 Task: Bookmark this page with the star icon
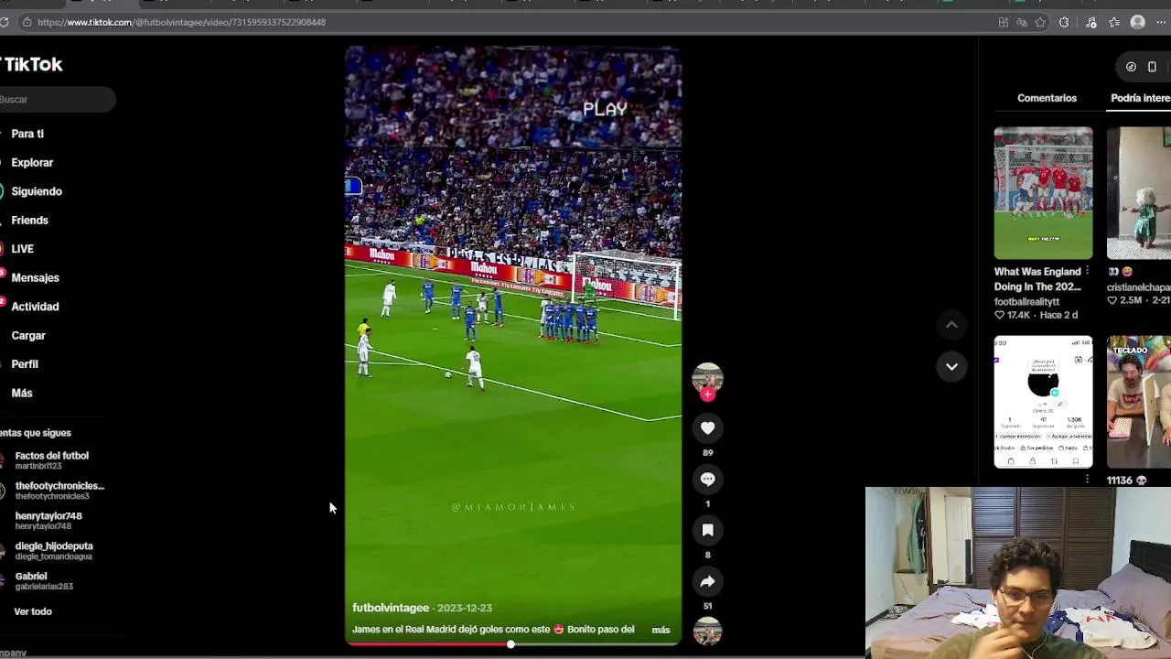click(x=1040, y=22)
